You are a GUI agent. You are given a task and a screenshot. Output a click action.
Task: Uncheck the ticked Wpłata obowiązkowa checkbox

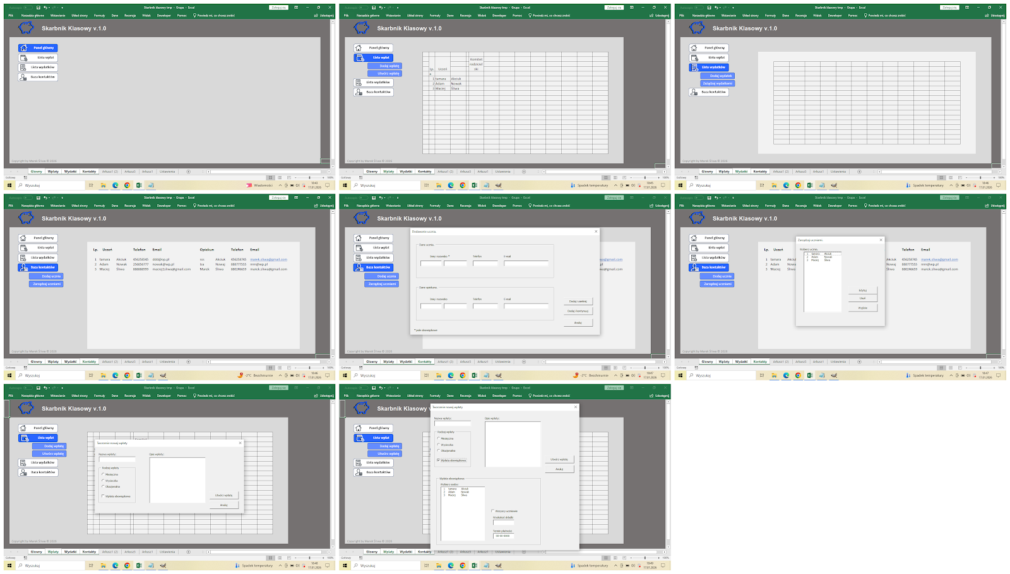pos(439,460)
